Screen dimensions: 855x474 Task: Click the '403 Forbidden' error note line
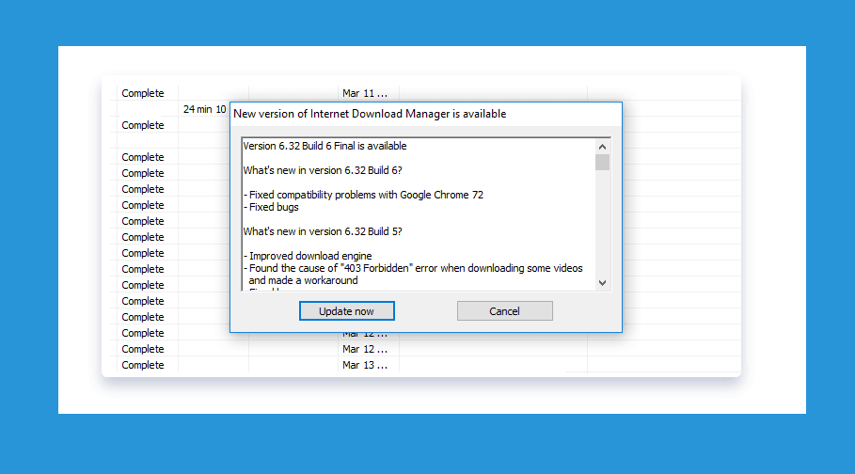[x=413, y=268]
